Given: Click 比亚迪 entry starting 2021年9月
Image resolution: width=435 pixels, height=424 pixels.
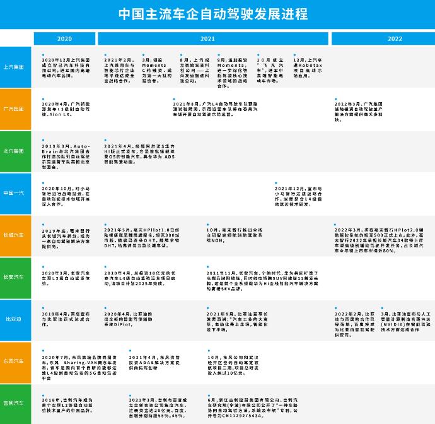Looking at the screenshot, I should coord(237,322).
